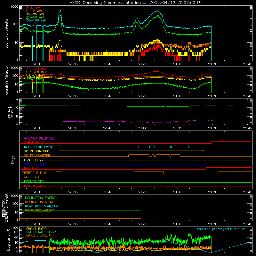
Task: Click the REAR_DEC_WEIGHT legend label
Action: coord(39,211)
